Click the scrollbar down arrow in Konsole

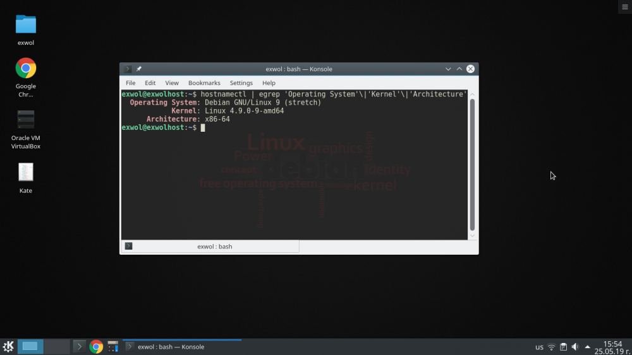[472, 236]
